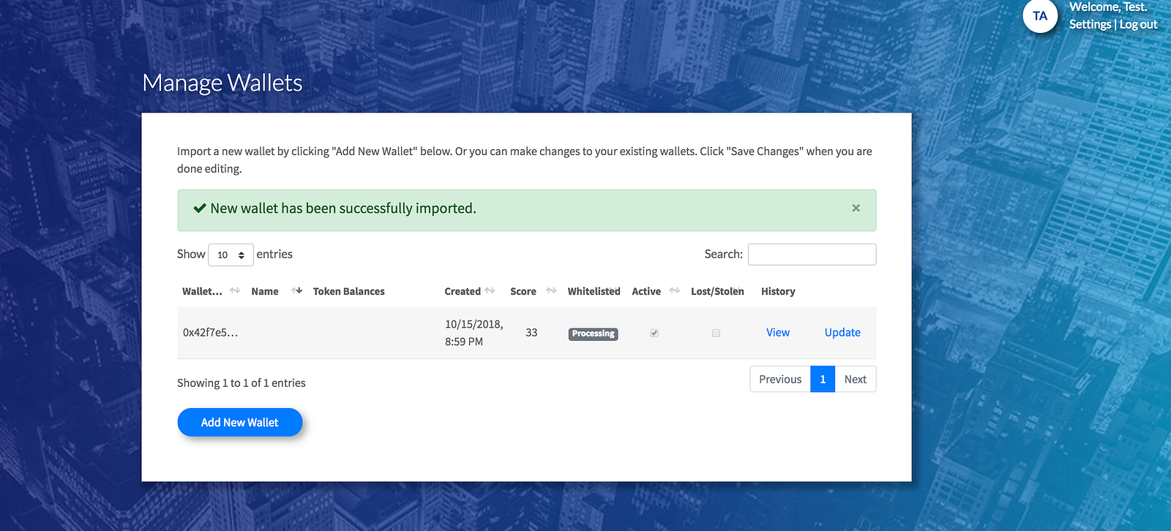Click the 'Showing 1 to 1 of 1 entries' text
Screen dimensions: 1171x531
coord(242,383)
